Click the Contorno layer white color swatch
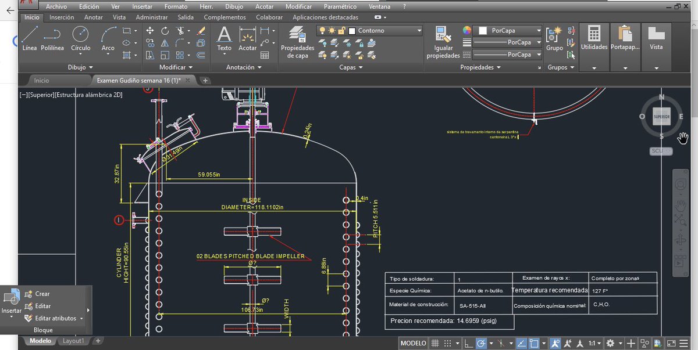Screen dimensions: 698x350 (352, 30)
